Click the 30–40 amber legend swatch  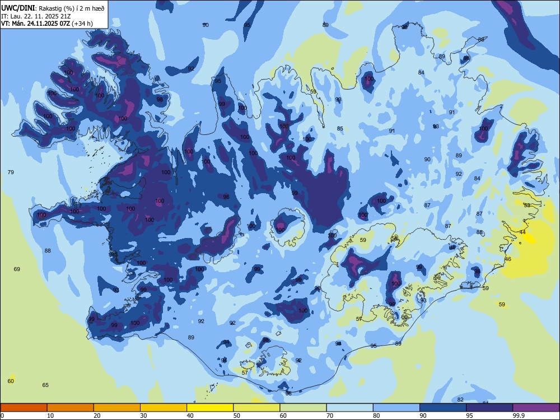(x=164, y=408)
